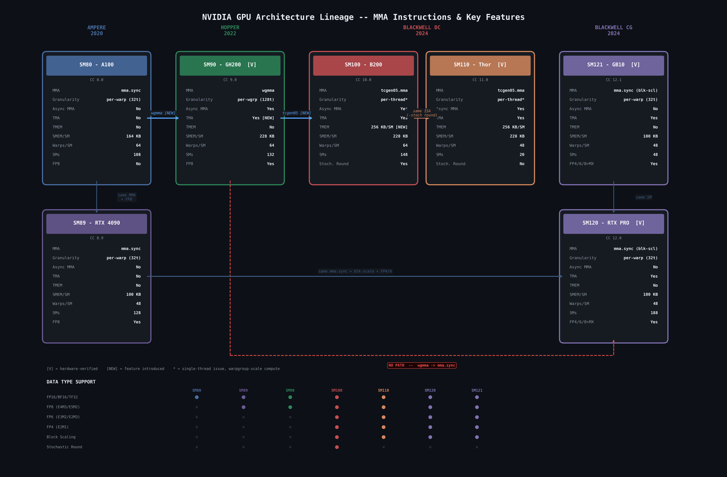Click SM90 green dot in FP8 row
The image size is (727, 477).
tap(290, 407)
